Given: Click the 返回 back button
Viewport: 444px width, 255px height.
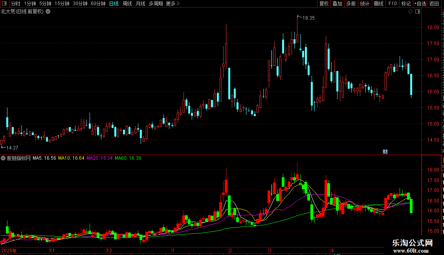Looking at the screenshot, I should tap(434, 4).
